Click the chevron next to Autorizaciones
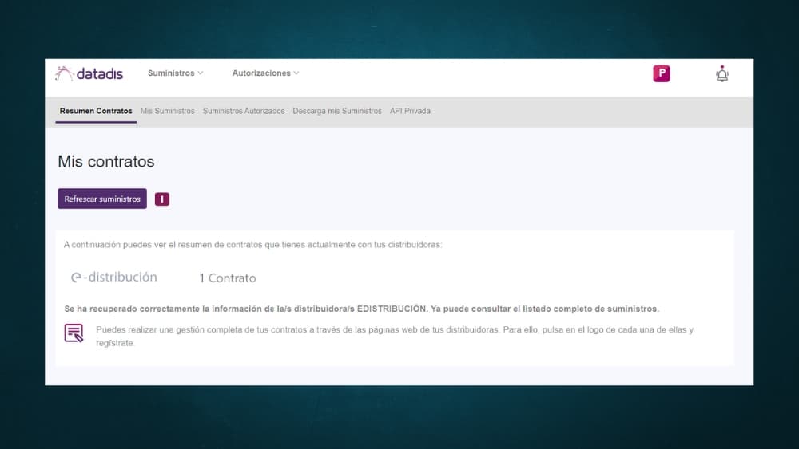Screen dimensions: 799x449 point(296,73)
